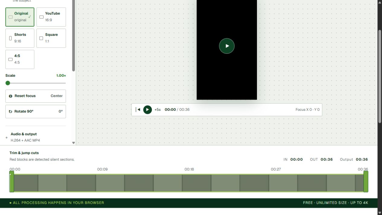
Task: Click the 1.00× scale value
Action: [x=61, y=75]
